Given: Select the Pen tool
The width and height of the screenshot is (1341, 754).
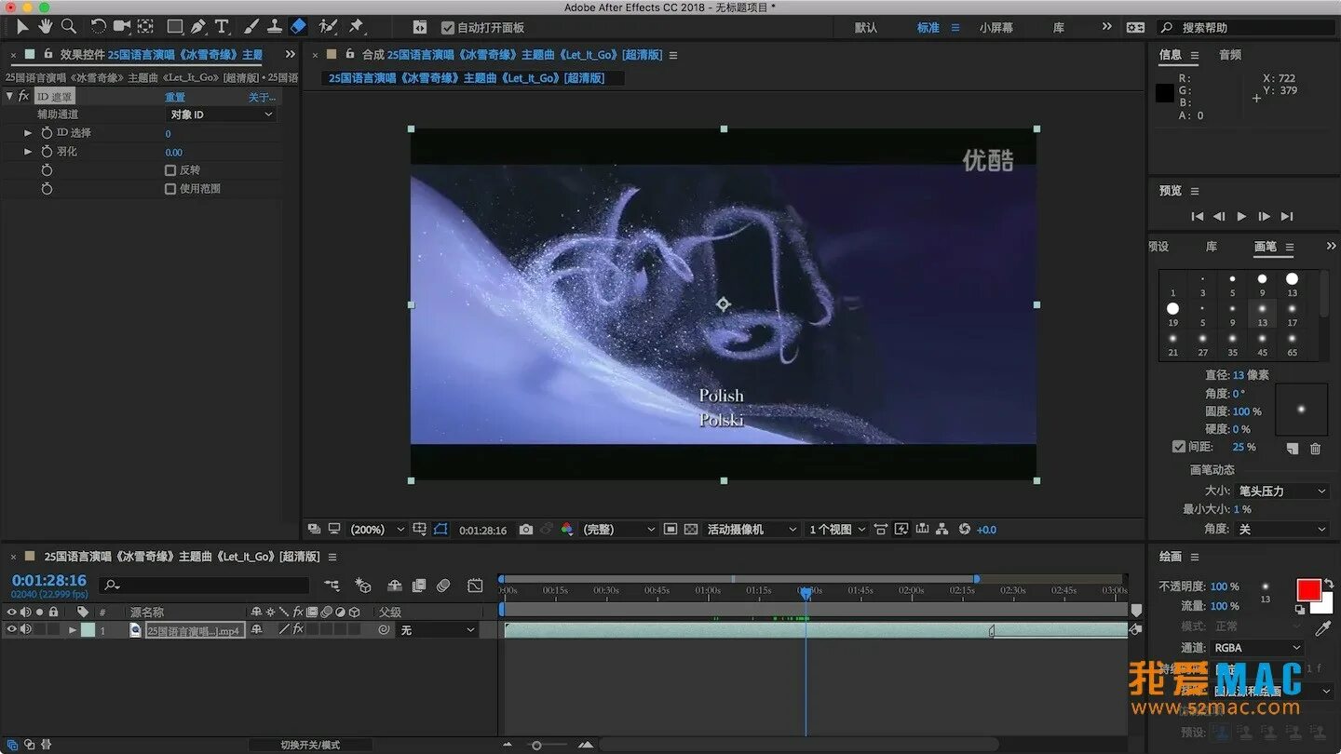Looking at the screenshot, I should tap(197, 27).
